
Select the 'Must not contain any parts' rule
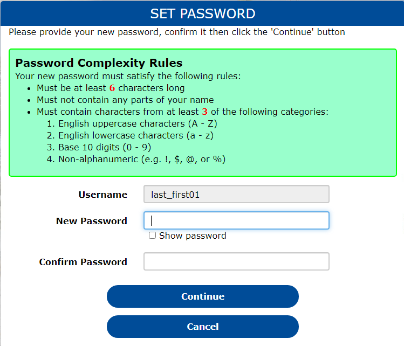(125, 100)
